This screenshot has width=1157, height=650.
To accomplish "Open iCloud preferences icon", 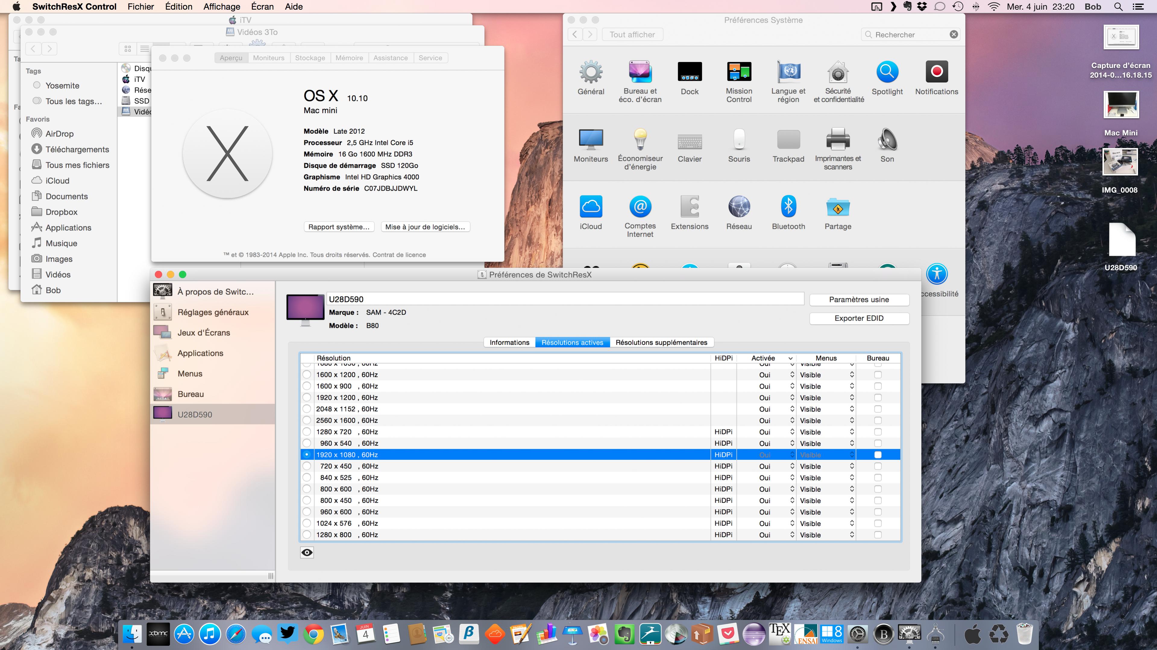I will coord(591,212).
